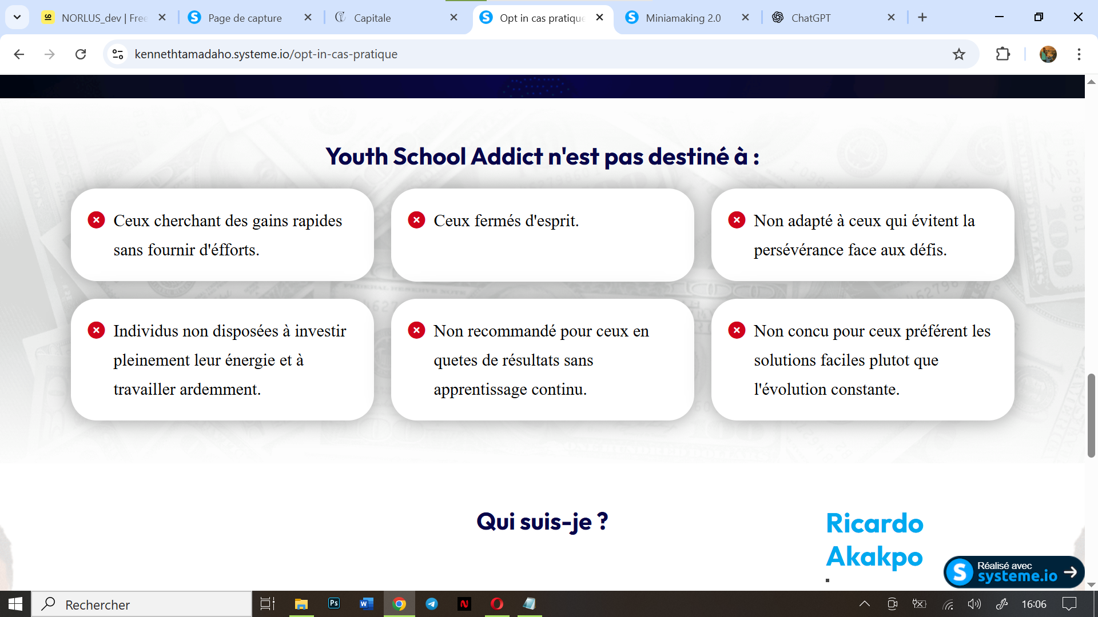View site information icon in address bar
Image resolution: width=1098 pixels, height=617 pixels.
118,54
